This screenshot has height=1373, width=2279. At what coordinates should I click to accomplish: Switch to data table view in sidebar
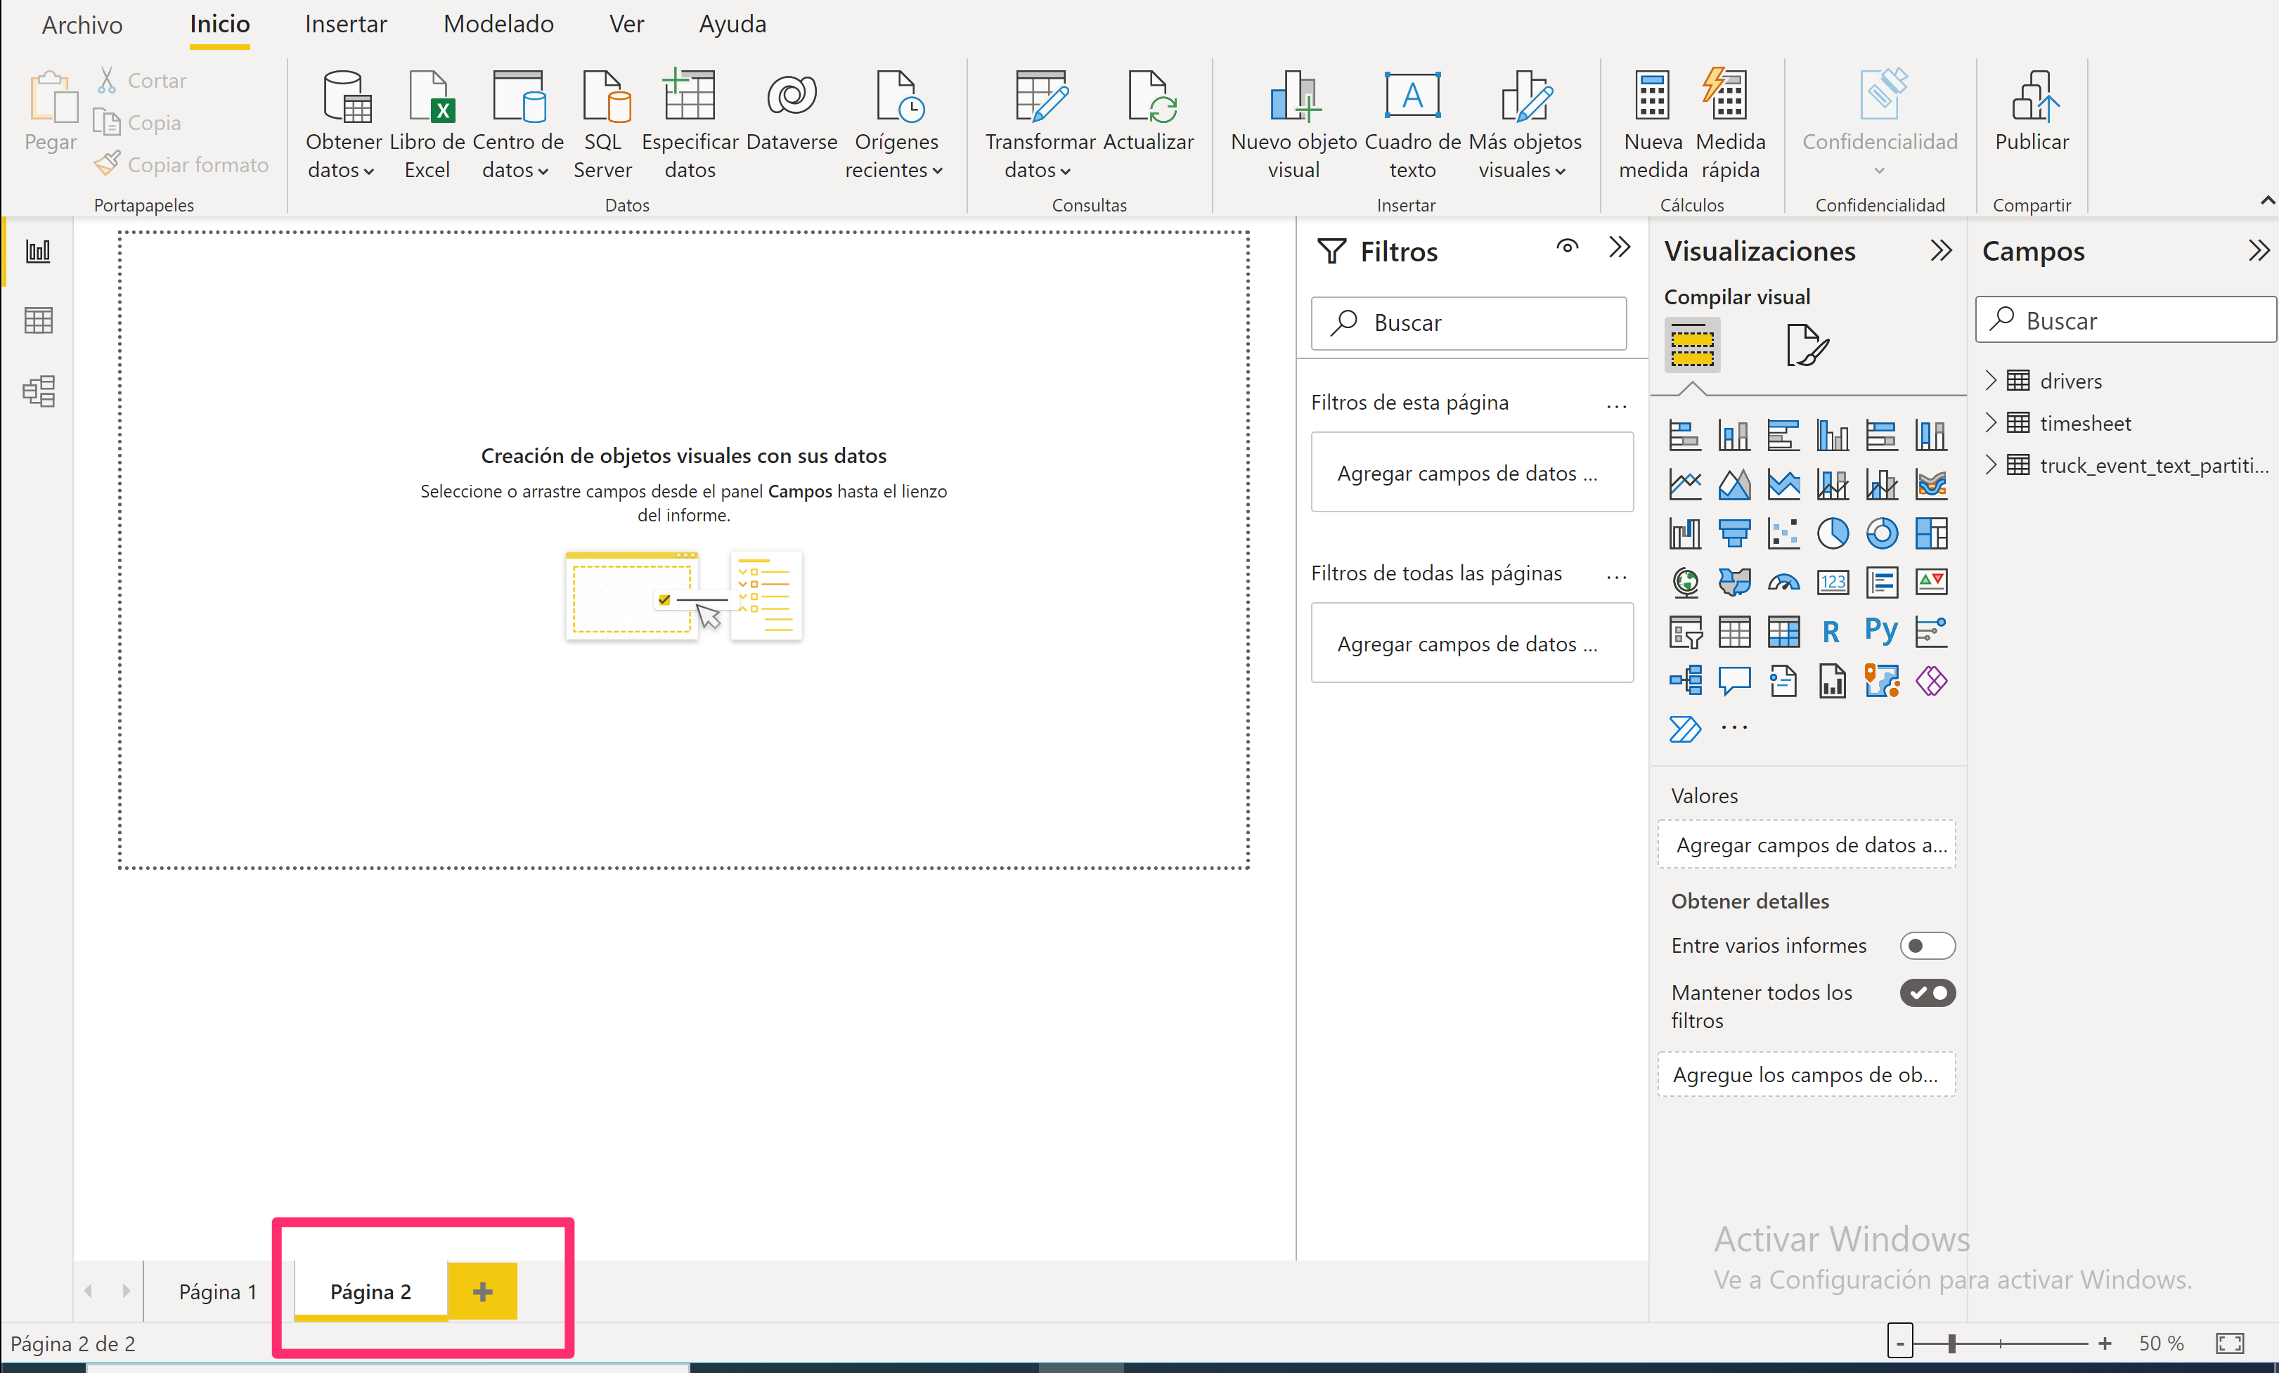coord(38,321)
